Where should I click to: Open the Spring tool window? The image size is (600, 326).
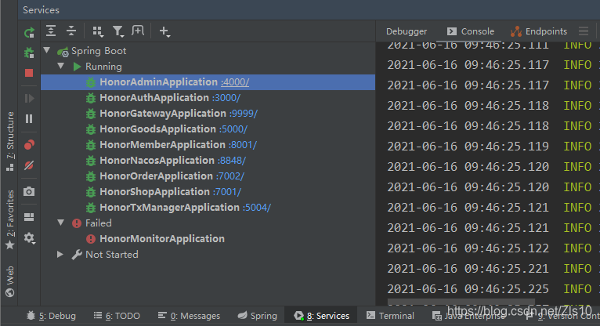tap(257, 316)
